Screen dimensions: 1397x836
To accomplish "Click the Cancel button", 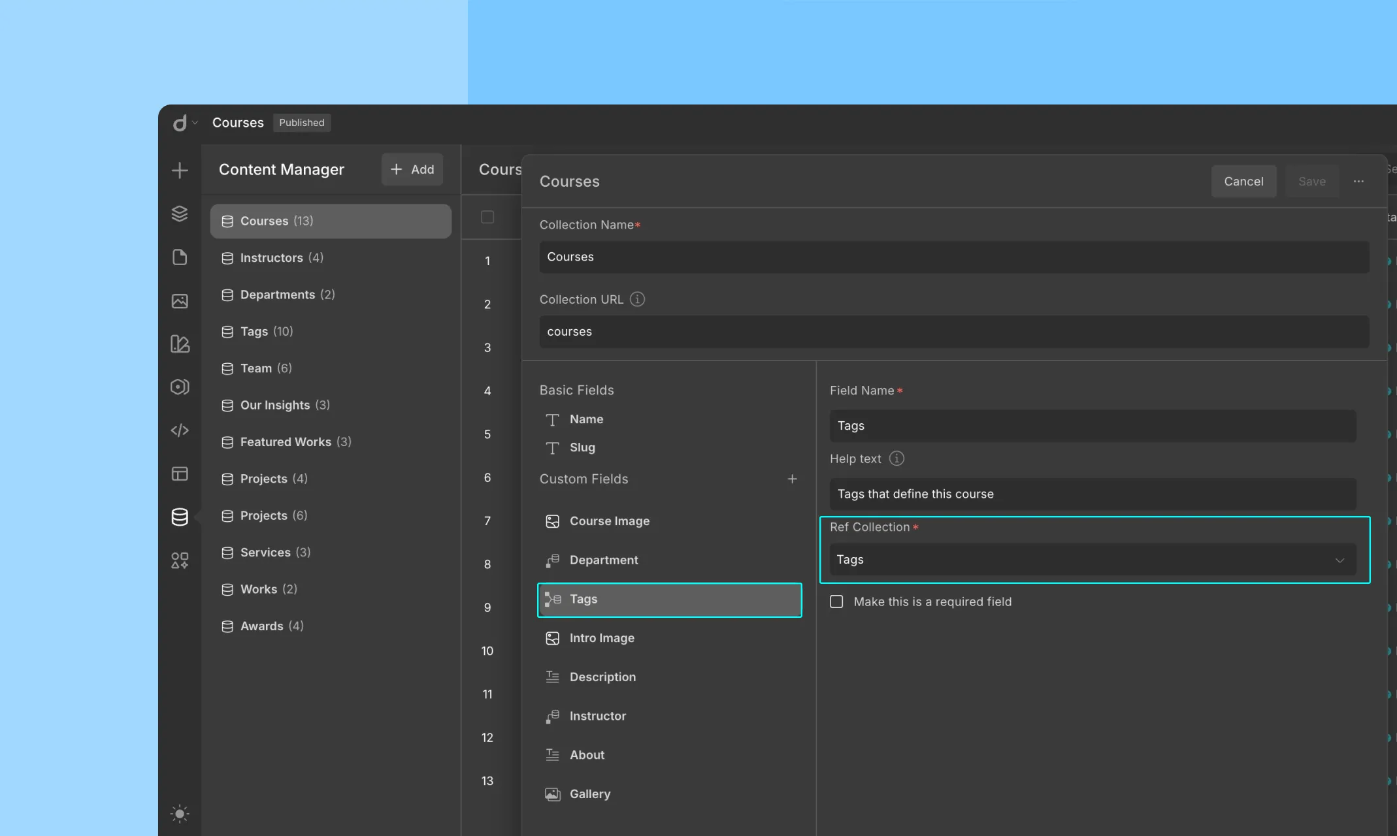I will coord(1243,182).
